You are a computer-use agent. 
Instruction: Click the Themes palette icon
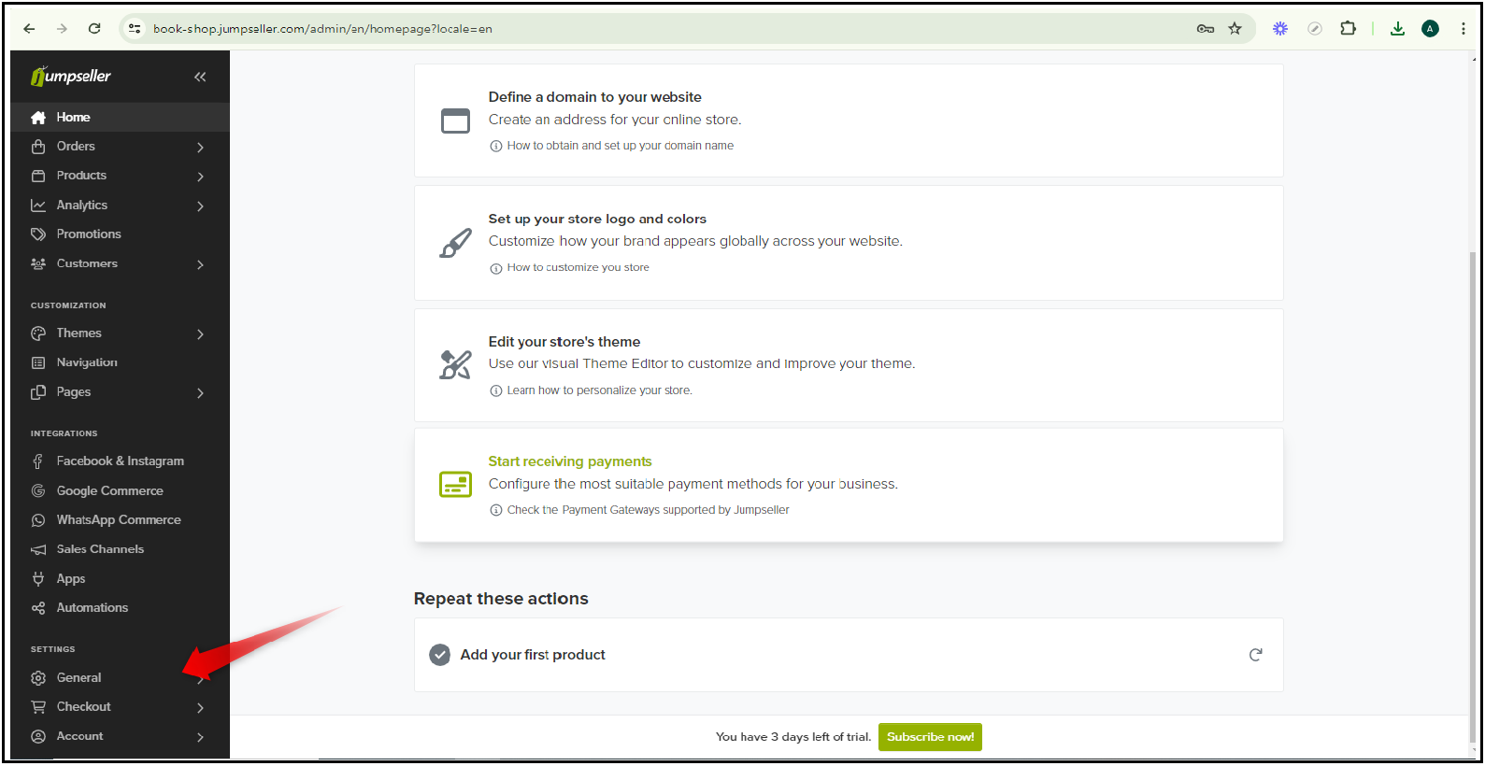tap(38, 333)
